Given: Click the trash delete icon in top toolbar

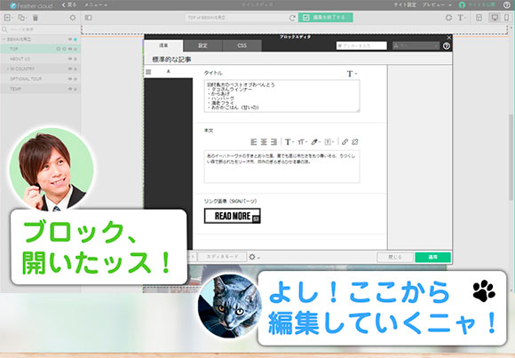Looking at the screenshot, I should click(x=36, y=18).
